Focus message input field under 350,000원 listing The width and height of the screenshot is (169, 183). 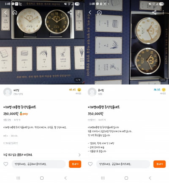coord(123,164)
